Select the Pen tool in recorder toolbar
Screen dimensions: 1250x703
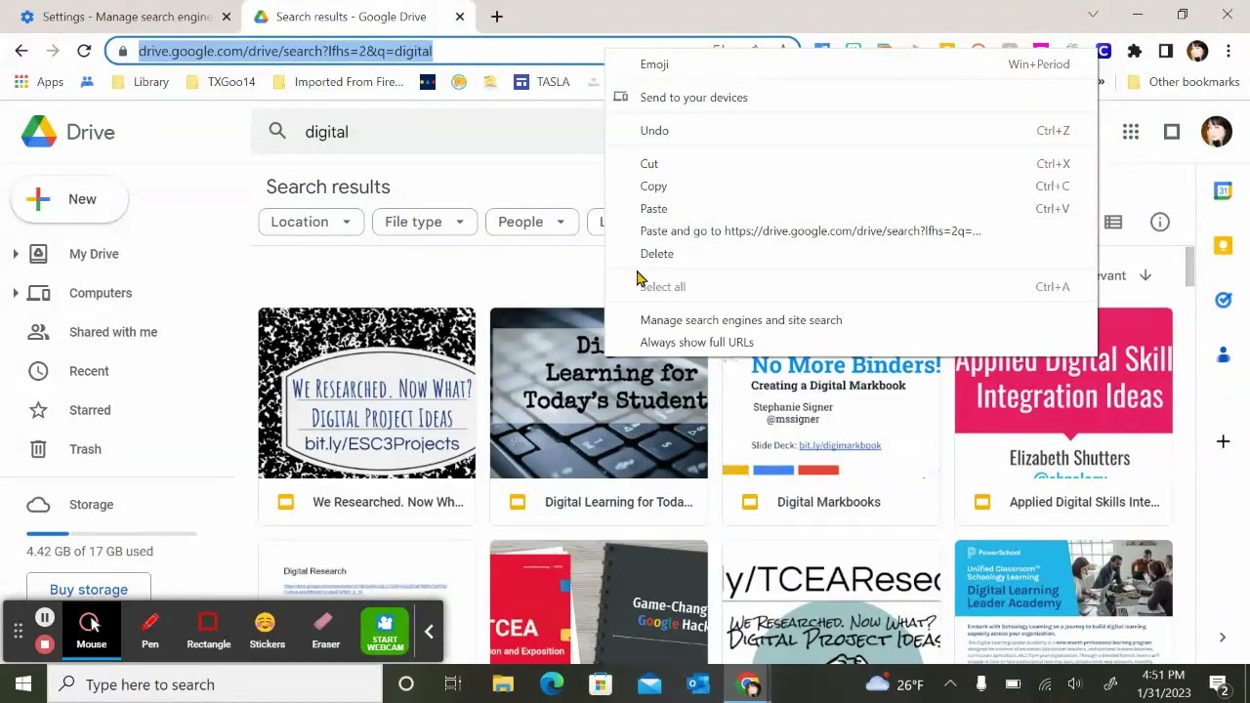tap(150, 631)
